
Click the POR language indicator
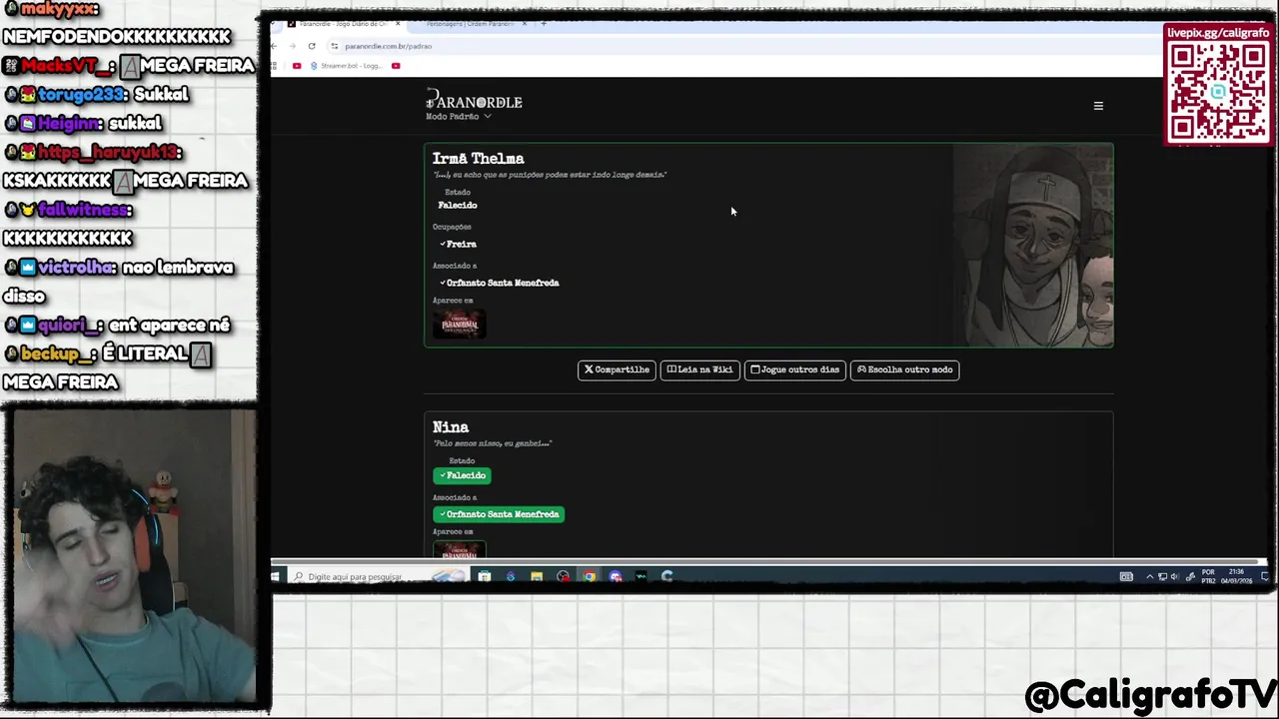tap(1208, 576)
